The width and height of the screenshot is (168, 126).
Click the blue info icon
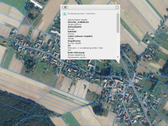[64, 14]
